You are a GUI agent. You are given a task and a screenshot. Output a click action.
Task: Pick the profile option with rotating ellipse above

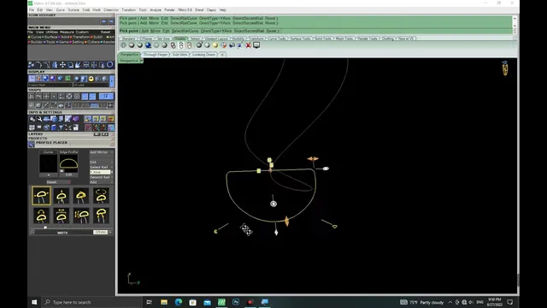coord(101,196)
